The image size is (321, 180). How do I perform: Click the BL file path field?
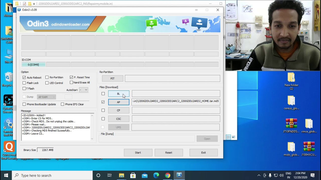(176, 94)
